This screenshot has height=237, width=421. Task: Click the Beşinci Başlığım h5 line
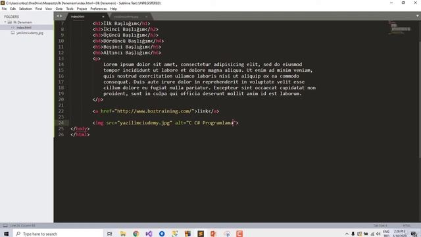pos(127,47)
